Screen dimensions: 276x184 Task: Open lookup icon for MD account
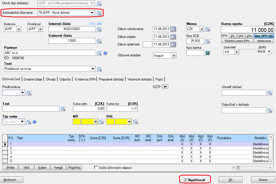tap(101, 122)
